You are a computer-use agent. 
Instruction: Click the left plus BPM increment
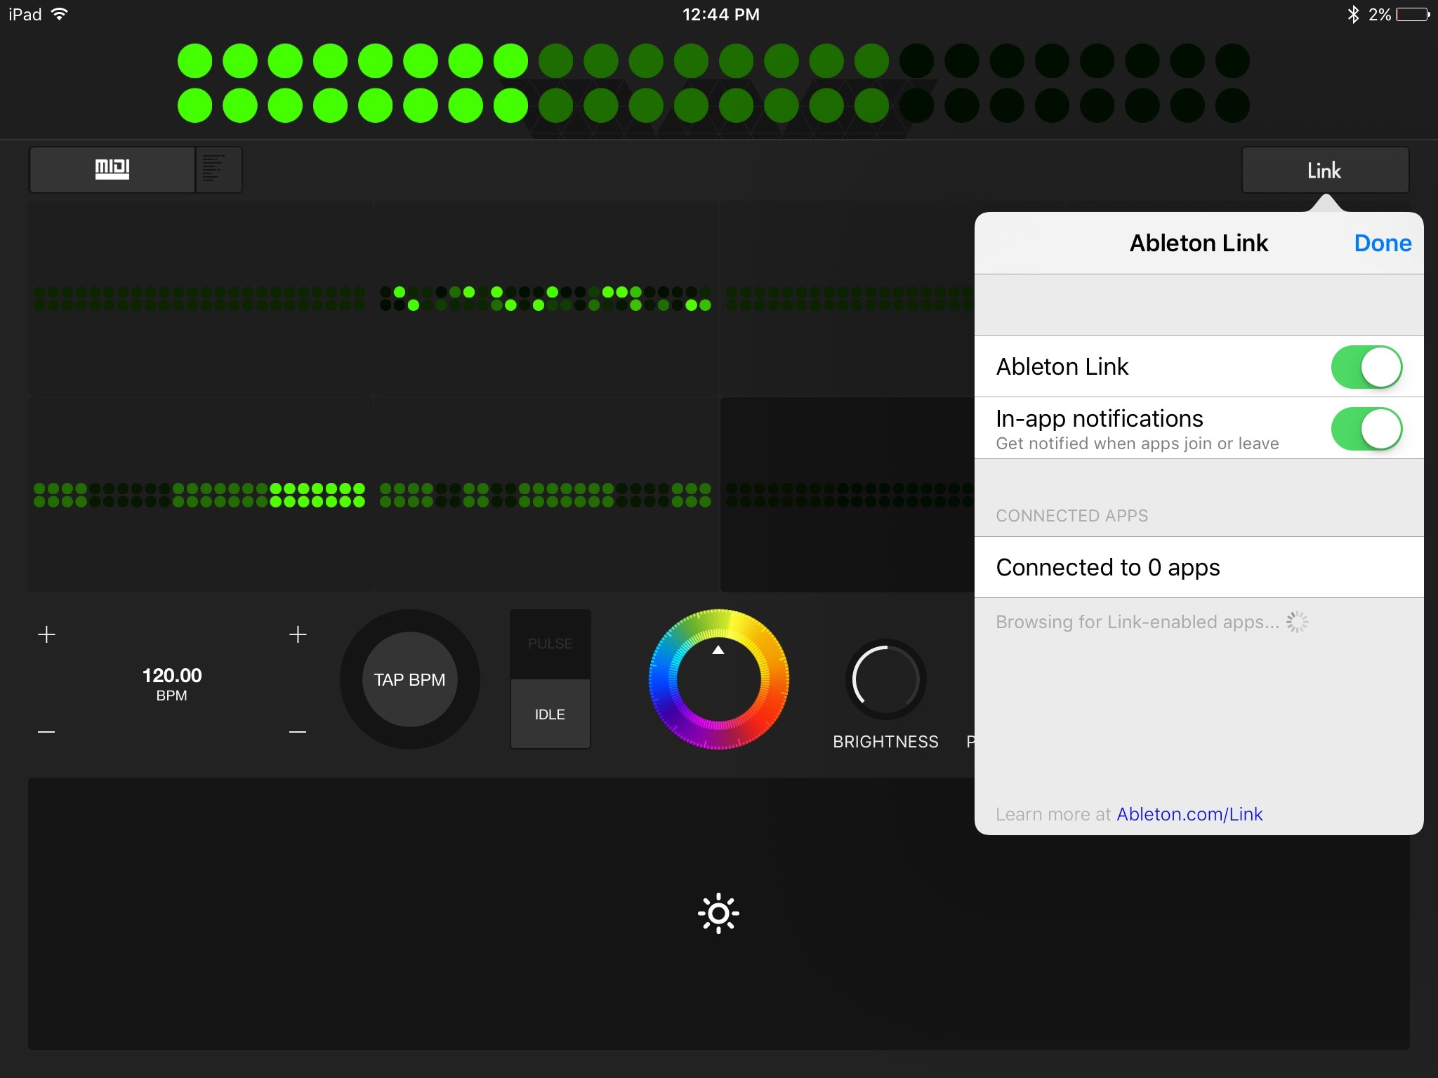tap(46, 634)
